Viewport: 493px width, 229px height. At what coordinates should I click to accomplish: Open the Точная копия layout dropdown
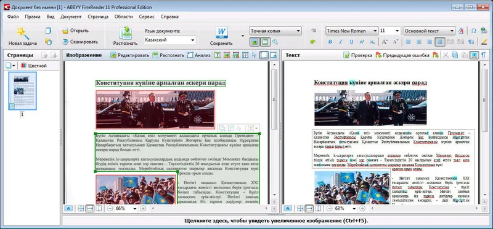point(298,31)
